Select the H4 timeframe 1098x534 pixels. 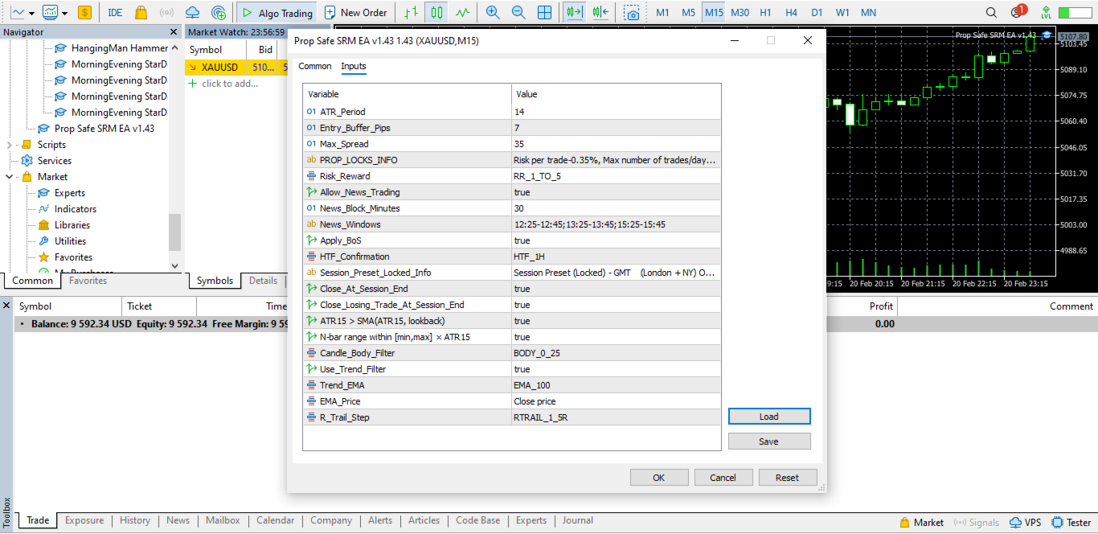791,13
